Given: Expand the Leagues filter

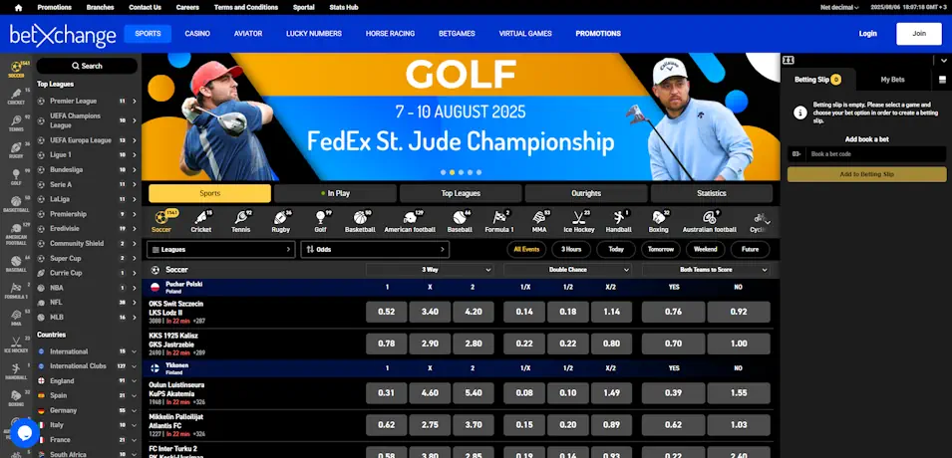Looking at the screenshot, I should pos(221,249).
